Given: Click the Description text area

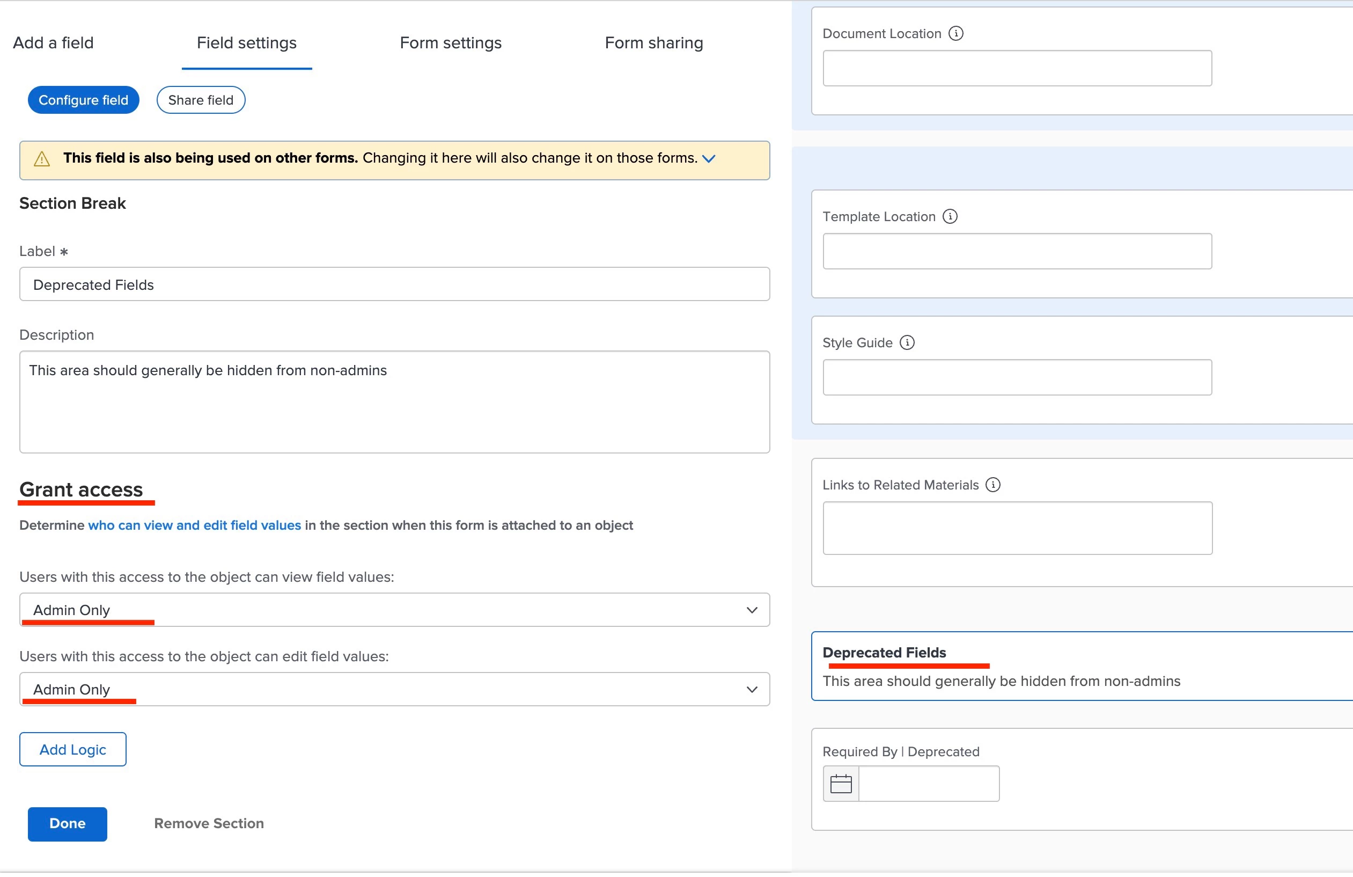Looking at the screenshot, I should tap(394, 401).
